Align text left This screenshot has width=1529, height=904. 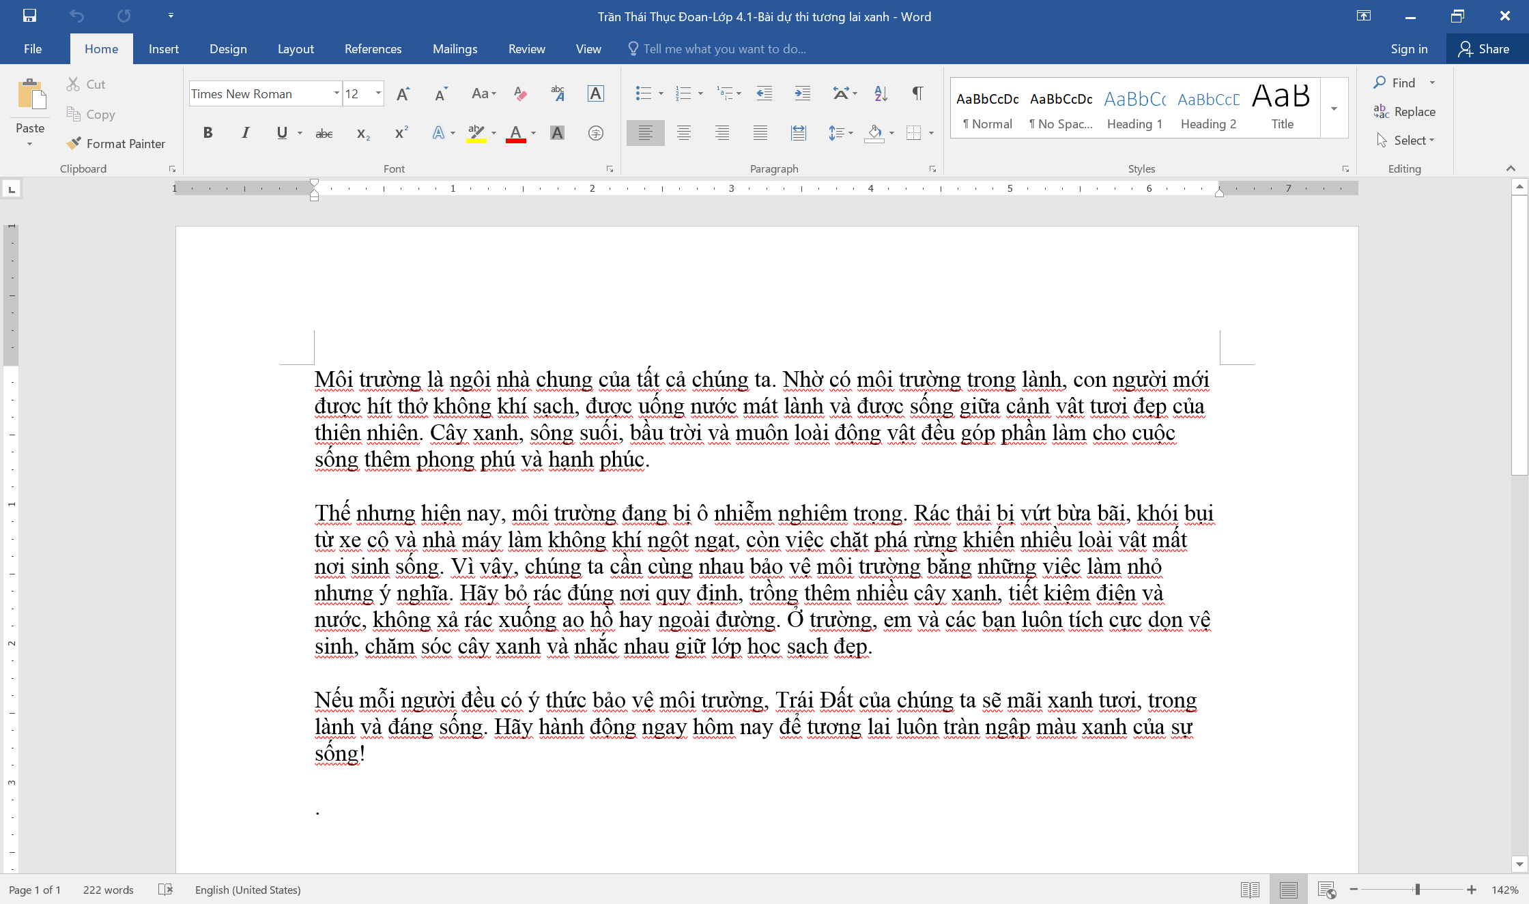[645, 133]
